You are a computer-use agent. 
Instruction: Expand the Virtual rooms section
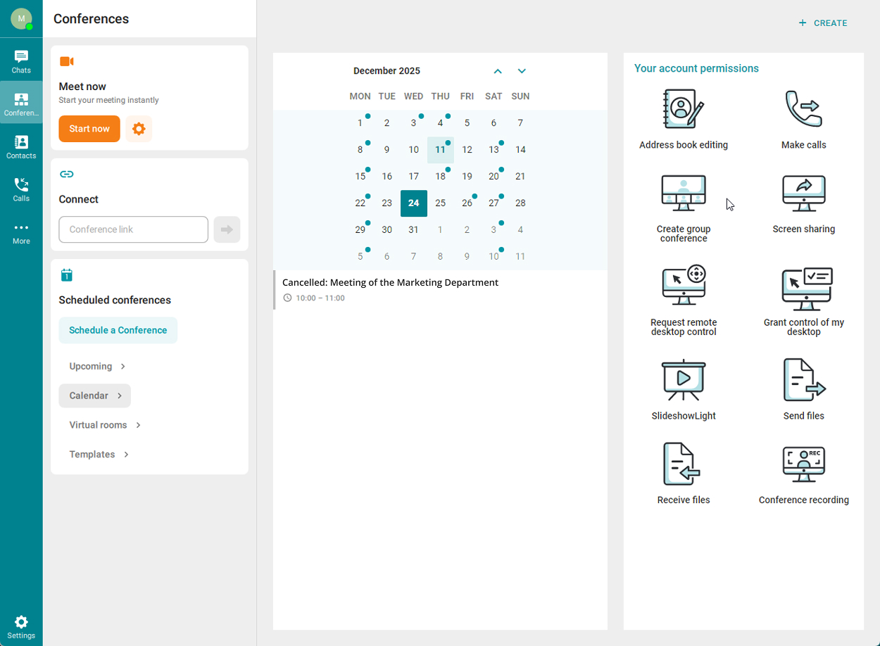105,425
